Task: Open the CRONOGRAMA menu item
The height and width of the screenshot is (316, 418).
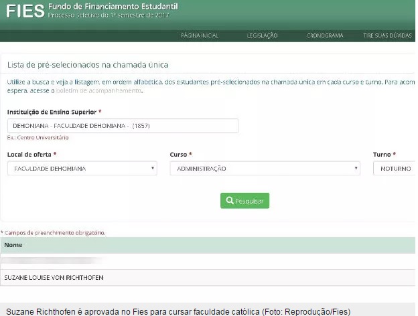Action: [325, 35]
